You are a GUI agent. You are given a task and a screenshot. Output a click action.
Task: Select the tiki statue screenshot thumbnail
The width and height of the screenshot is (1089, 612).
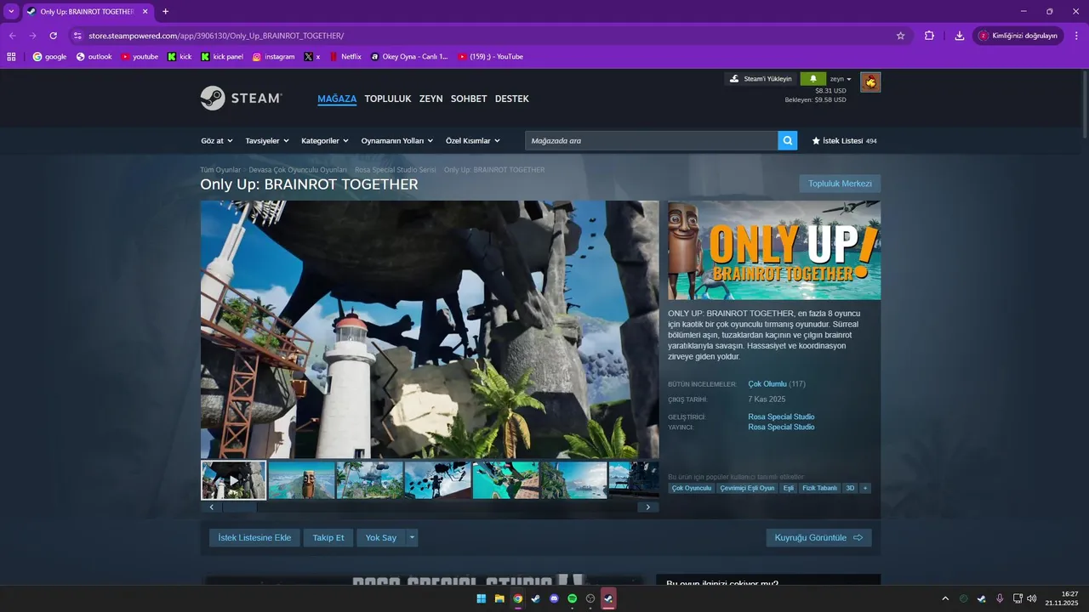pyautogui.click(x=302, y=480)
